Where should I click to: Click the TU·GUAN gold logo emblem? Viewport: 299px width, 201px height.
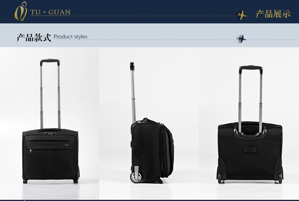[21, 11]
